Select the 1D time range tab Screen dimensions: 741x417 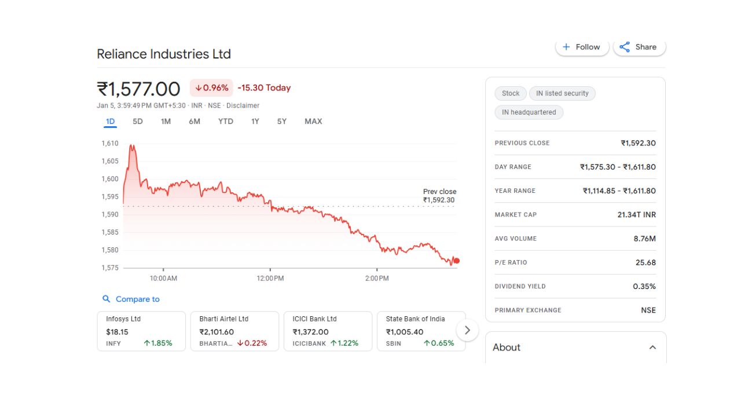(110, 121)
